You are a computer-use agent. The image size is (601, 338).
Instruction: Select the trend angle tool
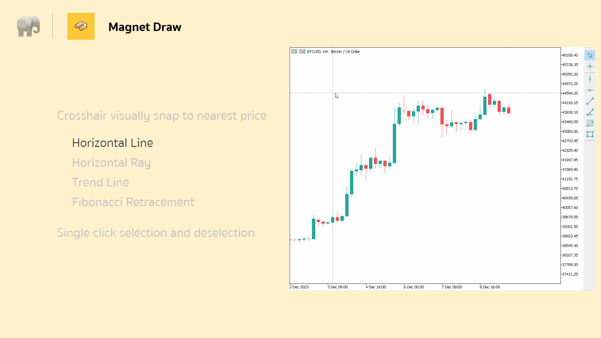click(590, 112)
